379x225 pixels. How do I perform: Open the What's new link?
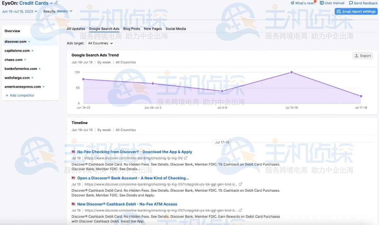(x=303, y=3)
